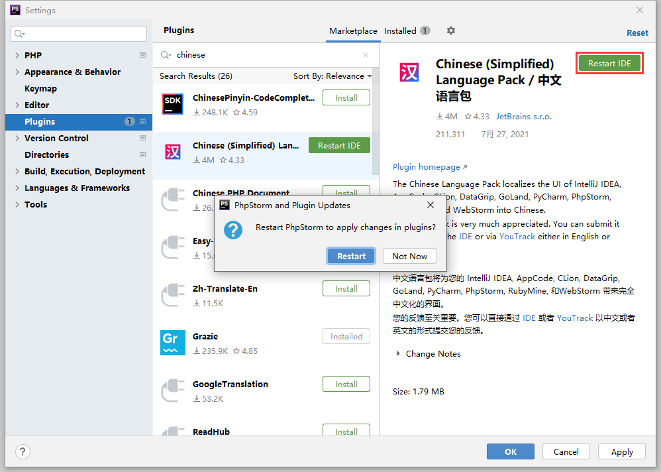Image resolution: width=661 pixels, height=472 pixels.
Task: Click the GoogleTranslation plugin plug icon
Action: 173,390
